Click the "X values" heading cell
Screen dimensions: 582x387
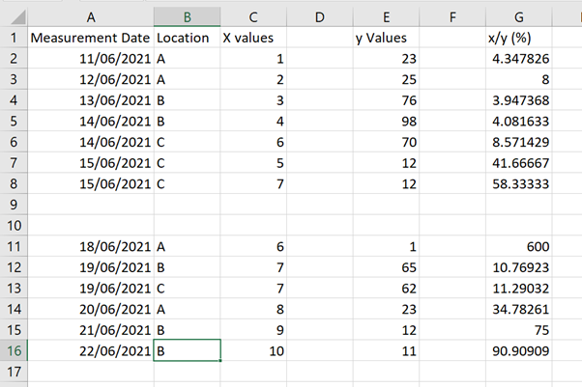254,38
